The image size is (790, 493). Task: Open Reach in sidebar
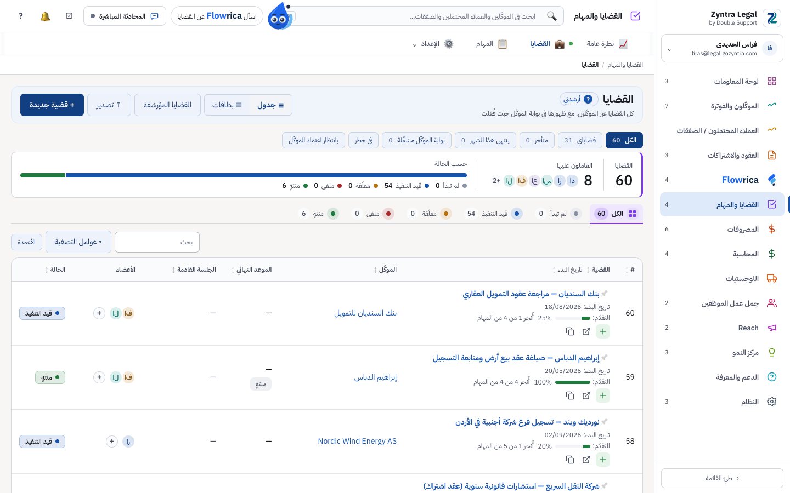click(x=722, y=328)
